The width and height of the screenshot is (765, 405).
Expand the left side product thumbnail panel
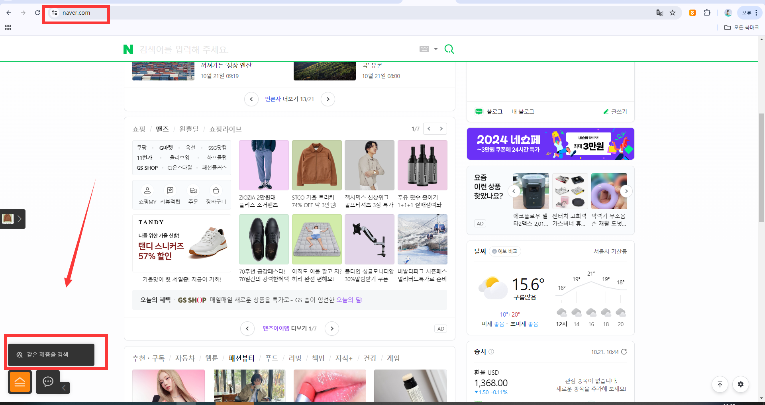13,219
